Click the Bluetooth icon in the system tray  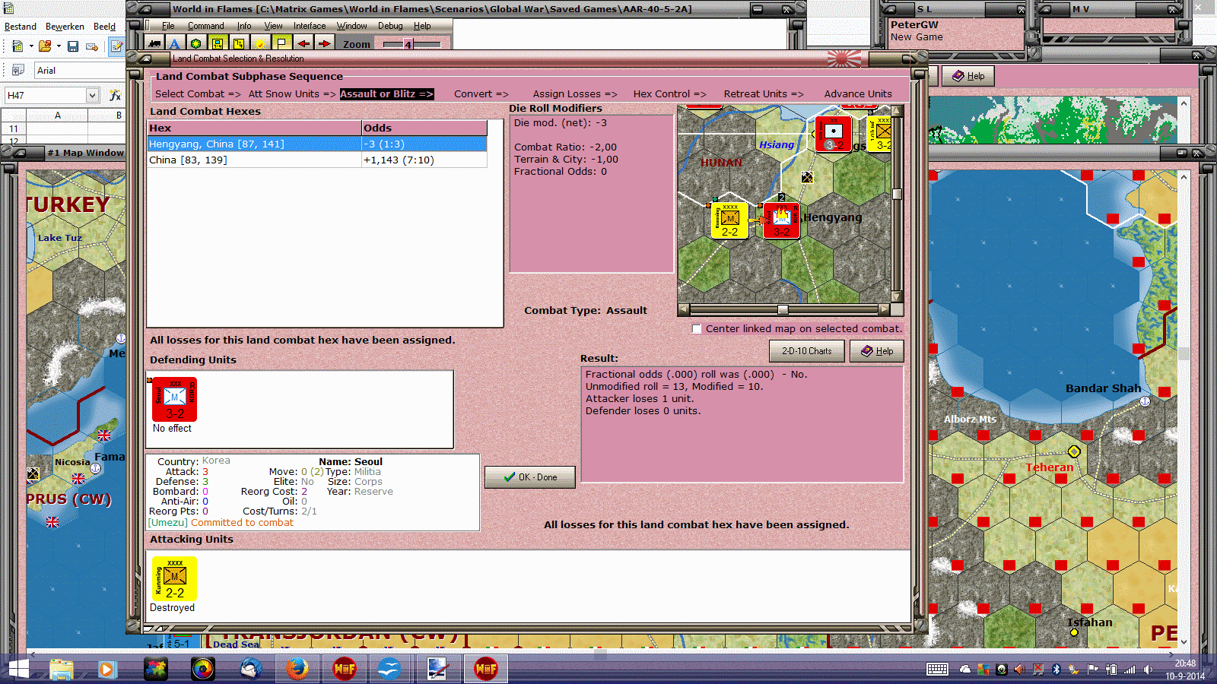tap(1056, 670)
